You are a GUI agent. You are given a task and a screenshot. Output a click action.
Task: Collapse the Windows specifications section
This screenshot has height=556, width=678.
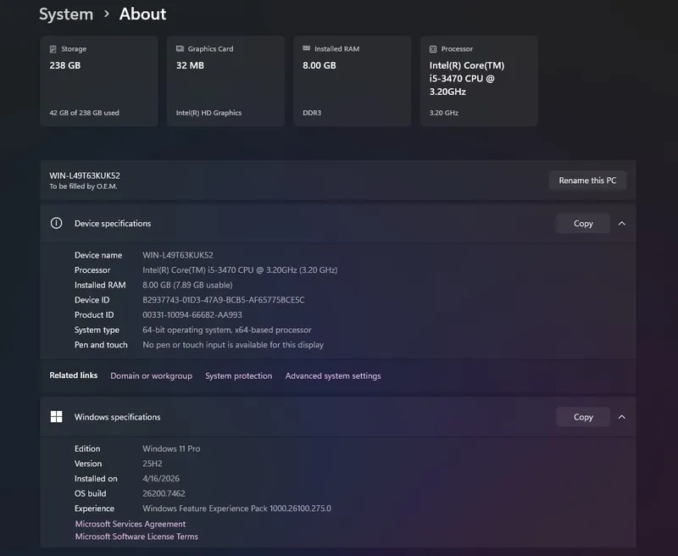622,417
